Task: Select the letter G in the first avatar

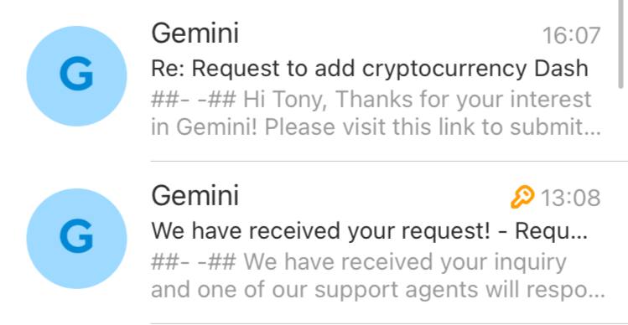Action: 76,75
